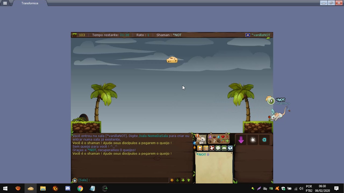
Task: Open Google Chrome from the taskbar
Action: tap(80, 188)
